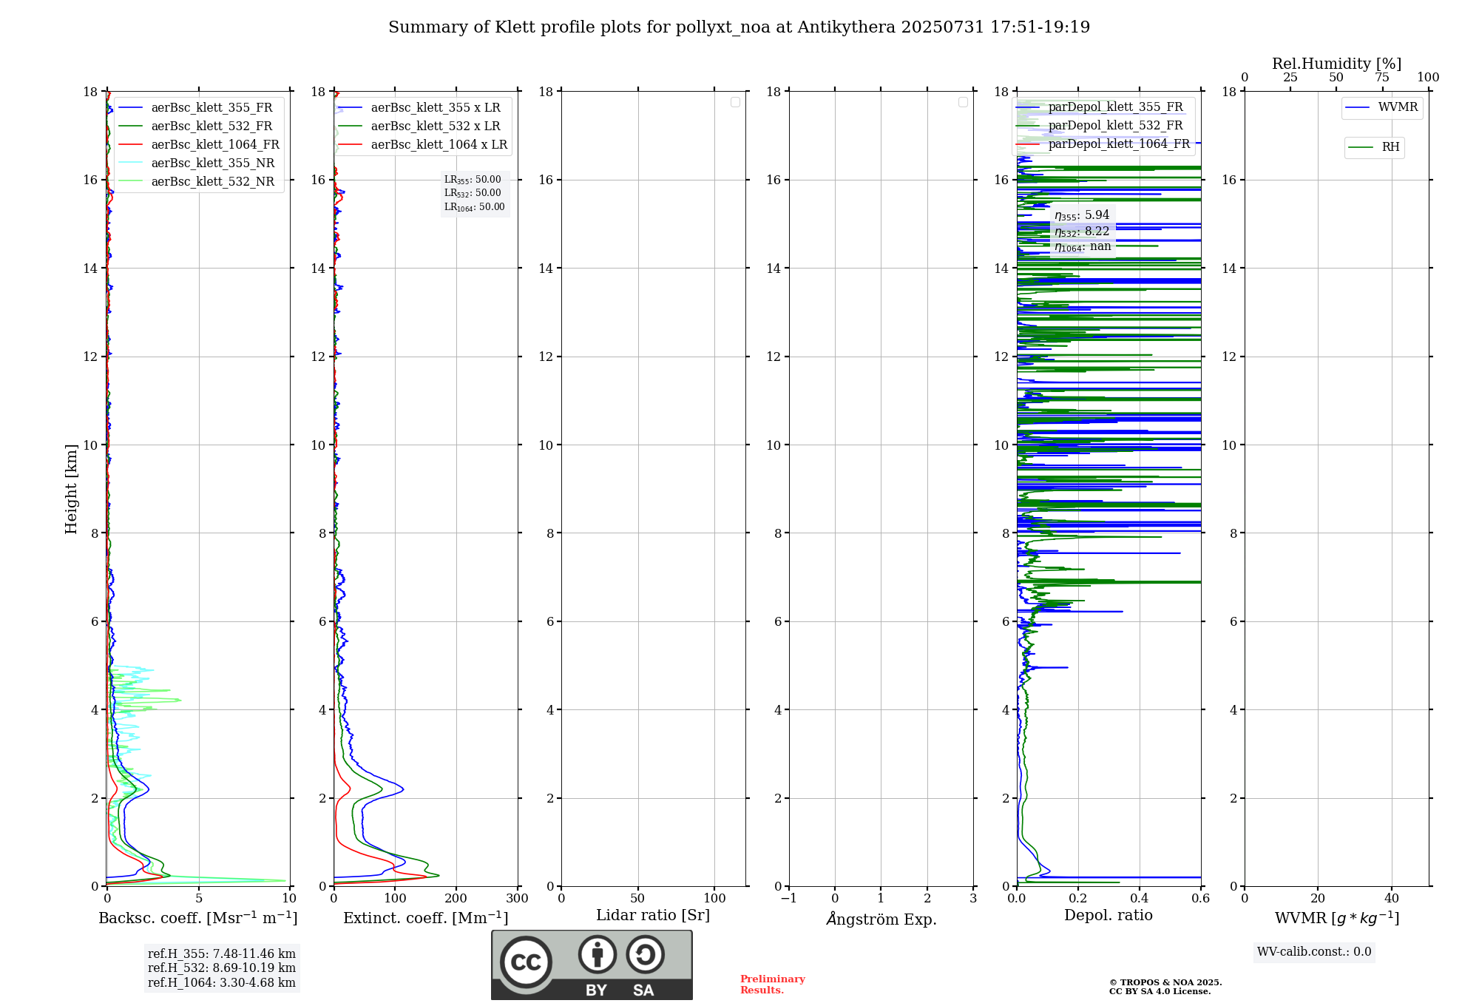Click ref.H_1064: 3.30-4.68 km text
This screenshot has width=1479, height=1006.
(x=222, y=983)
